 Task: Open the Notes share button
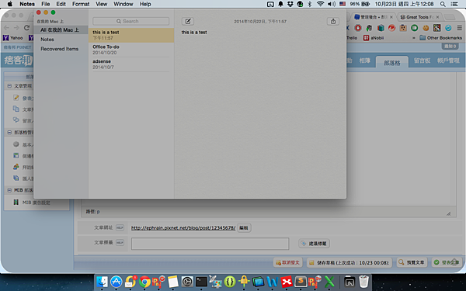click(333, 22)
